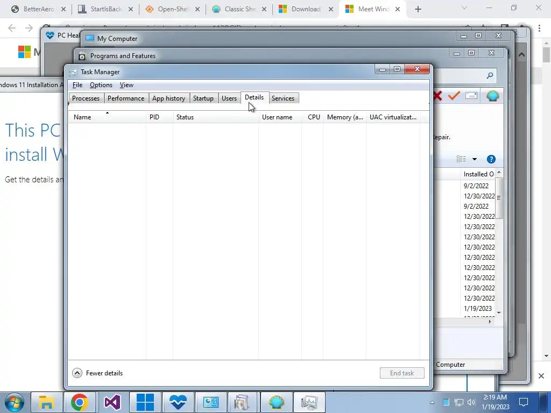Open the File menu in Task Manager
The image size is (551, 413).
[x=77, y=85]
